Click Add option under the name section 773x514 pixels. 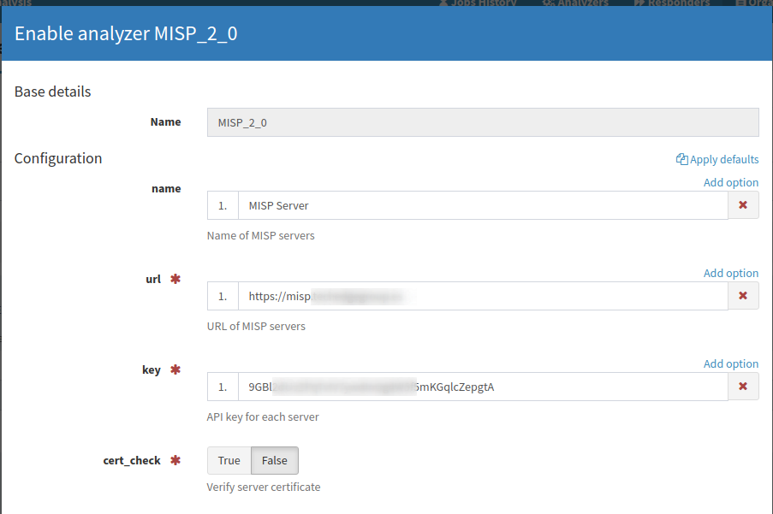click(x=730, y=182)
